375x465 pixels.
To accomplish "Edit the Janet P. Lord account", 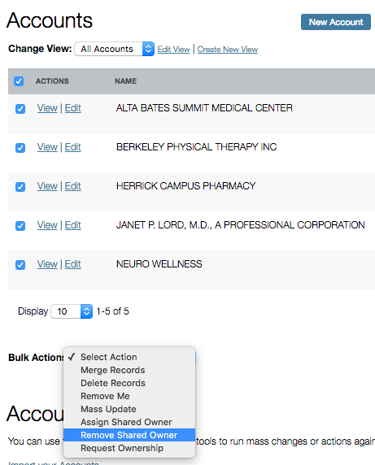I will (73, 225).
